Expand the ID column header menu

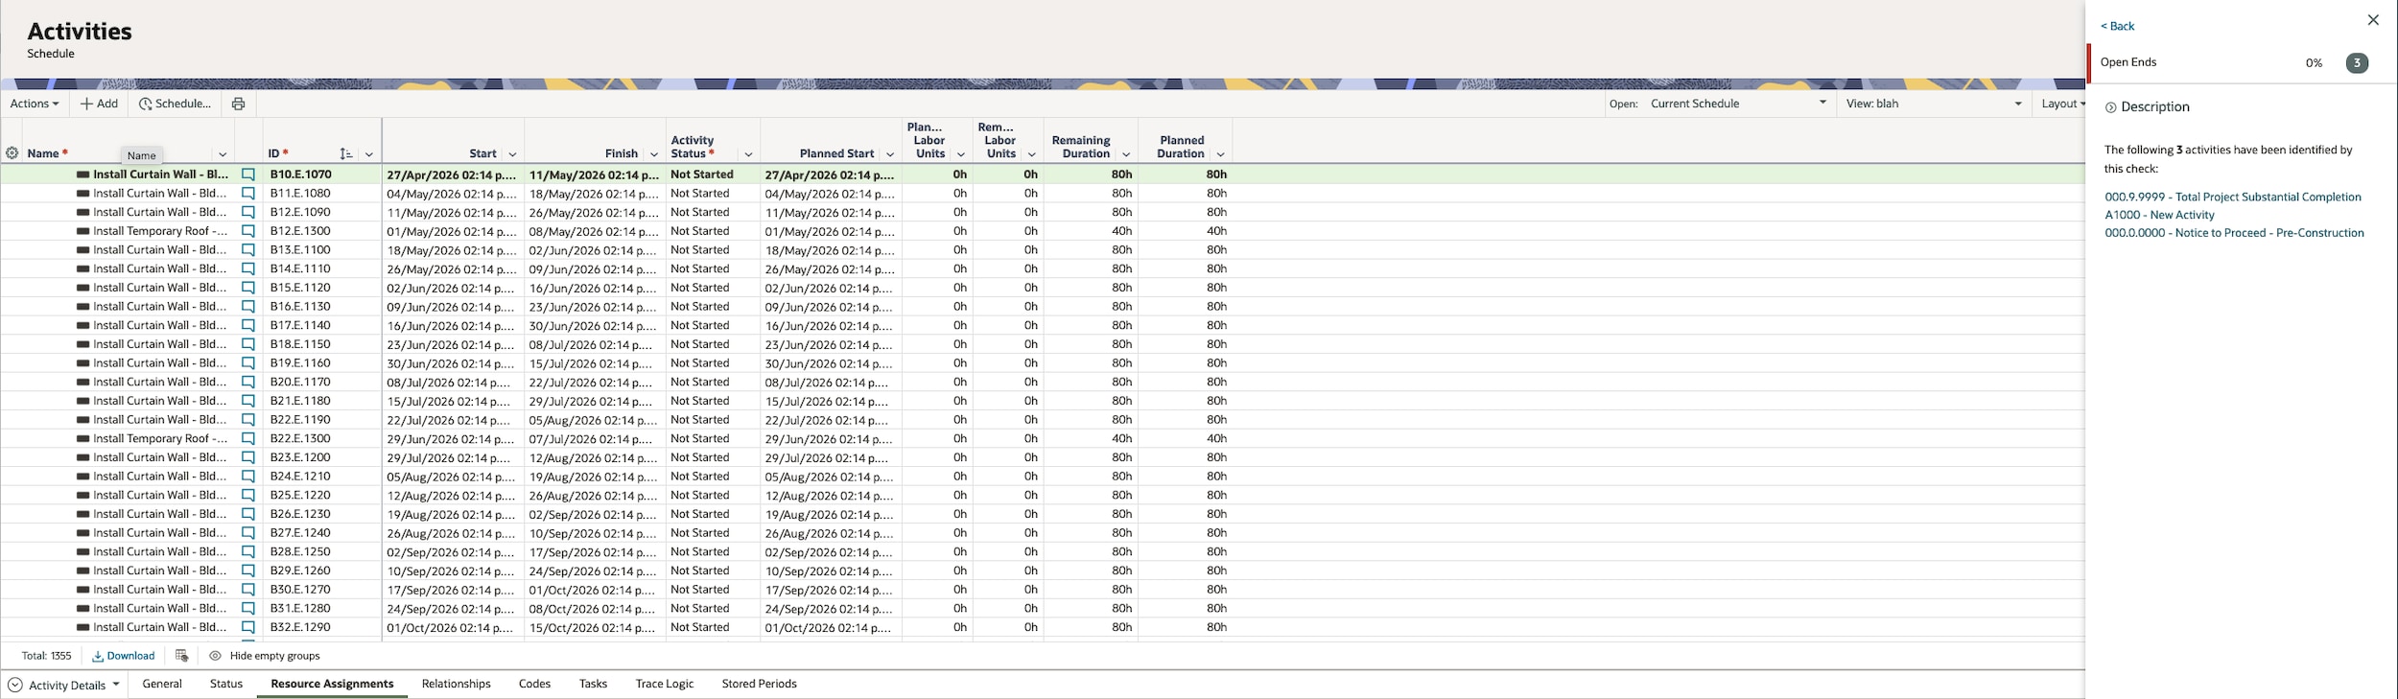[x=369, y=154]
